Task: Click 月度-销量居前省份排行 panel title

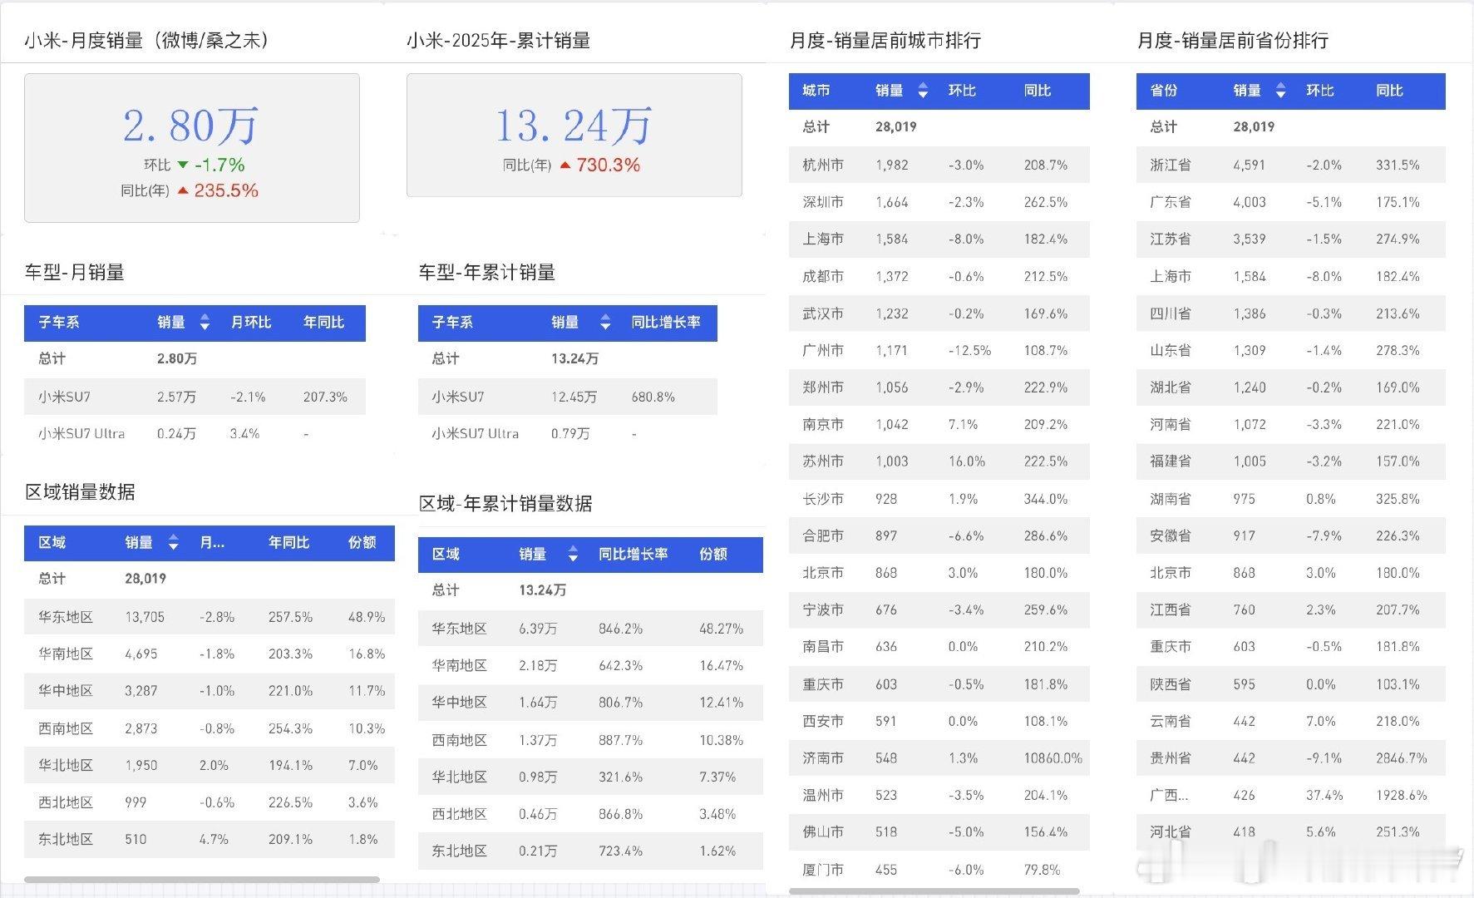Action: click(1233, 40)
